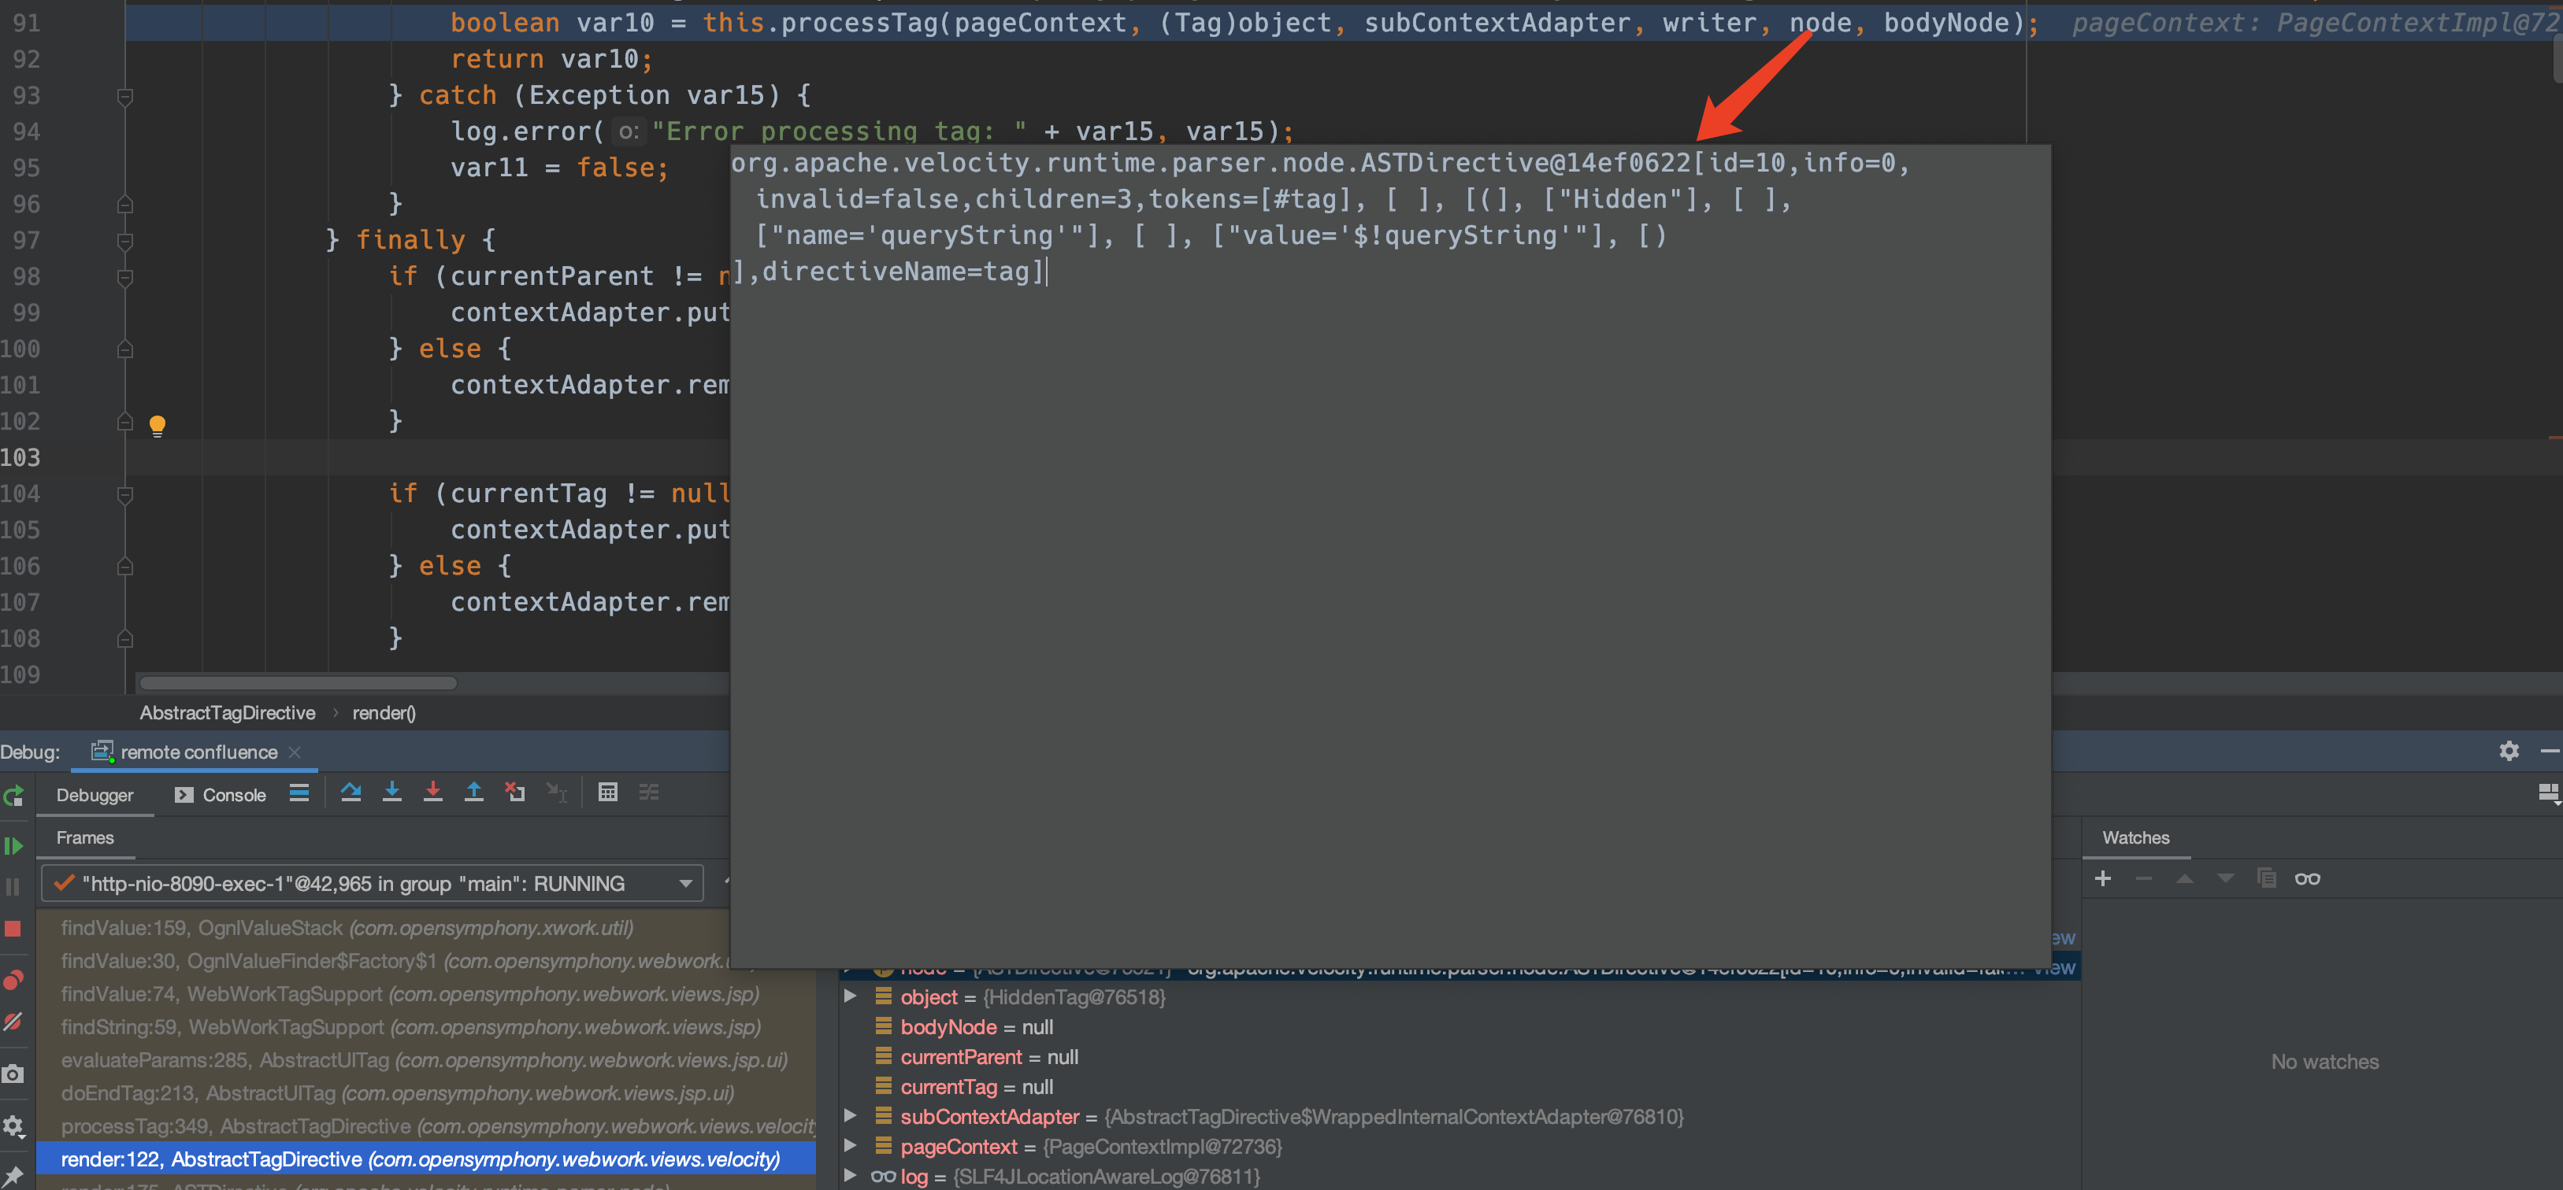Image resolution: width=2563 pixels, height=1190 pixels.
Task: Click the Drop Frame icon
Action: pyautogui.click(x=515, y=793)
